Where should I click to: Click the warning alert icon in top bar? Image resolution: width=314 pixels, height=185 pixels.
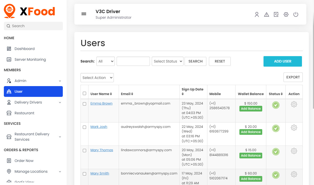[267, 14]
